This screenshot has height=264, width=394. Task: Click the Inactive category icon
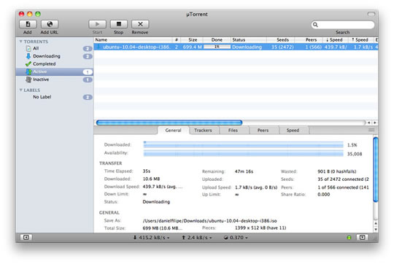[28, 79]
